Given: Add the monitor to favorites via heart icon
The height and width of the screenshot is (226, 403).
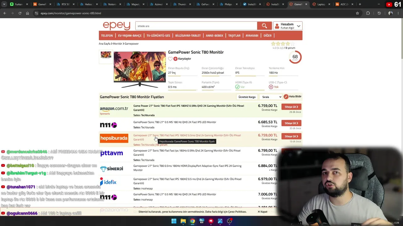Looking at the screenshot, I should pos(170,59).
